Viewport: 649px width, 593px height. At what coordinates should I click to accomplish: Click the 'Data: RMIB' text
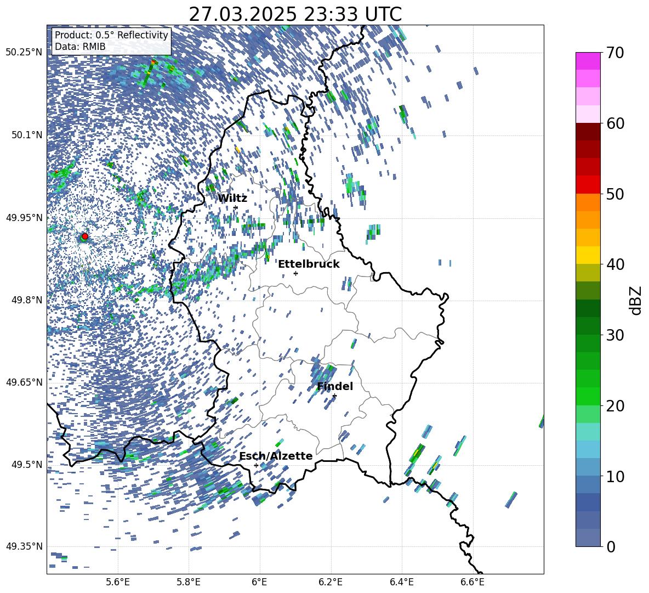tap(80, 47)
